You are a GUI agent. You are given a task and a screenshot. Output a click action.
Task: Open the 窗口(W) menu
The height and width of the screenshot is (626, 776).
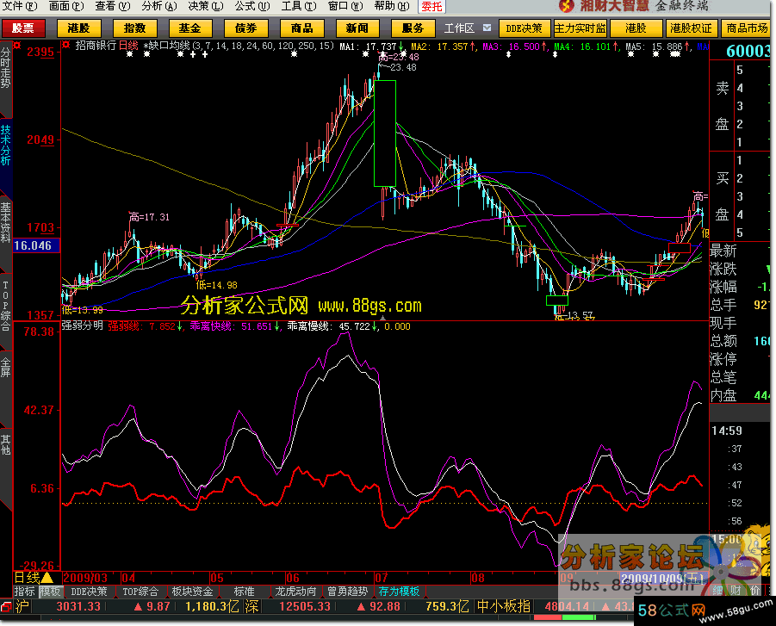point(345,6)
